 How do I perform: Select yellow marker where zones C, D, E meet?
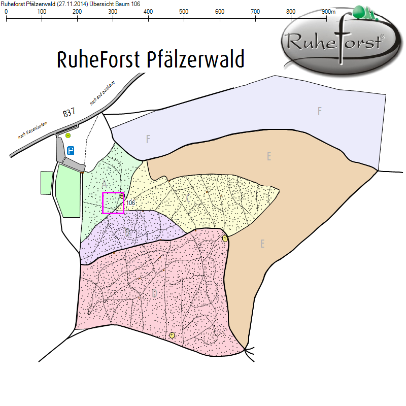(x=225, y=239)
